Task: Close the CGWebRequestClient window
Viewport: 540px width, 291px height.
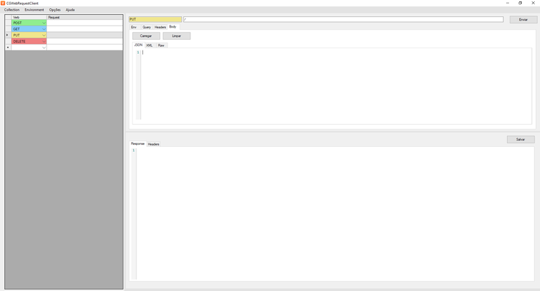Action: coord(533,3)
